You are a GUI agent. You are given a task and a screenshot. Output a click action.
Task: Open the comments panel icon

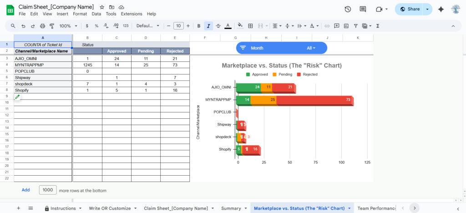point(363,9)
